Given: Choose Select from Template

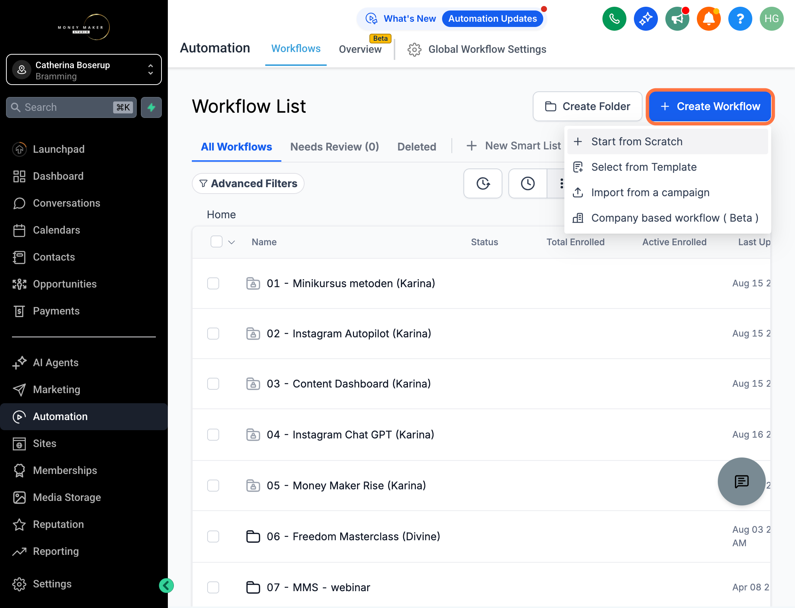Looking at the screenshot, I should [x=668, y=167].
